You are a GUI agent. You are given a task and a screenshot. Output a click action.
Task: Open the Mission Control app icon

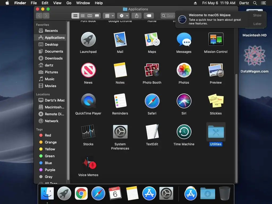pyautogui.click(x=216, y=39)
